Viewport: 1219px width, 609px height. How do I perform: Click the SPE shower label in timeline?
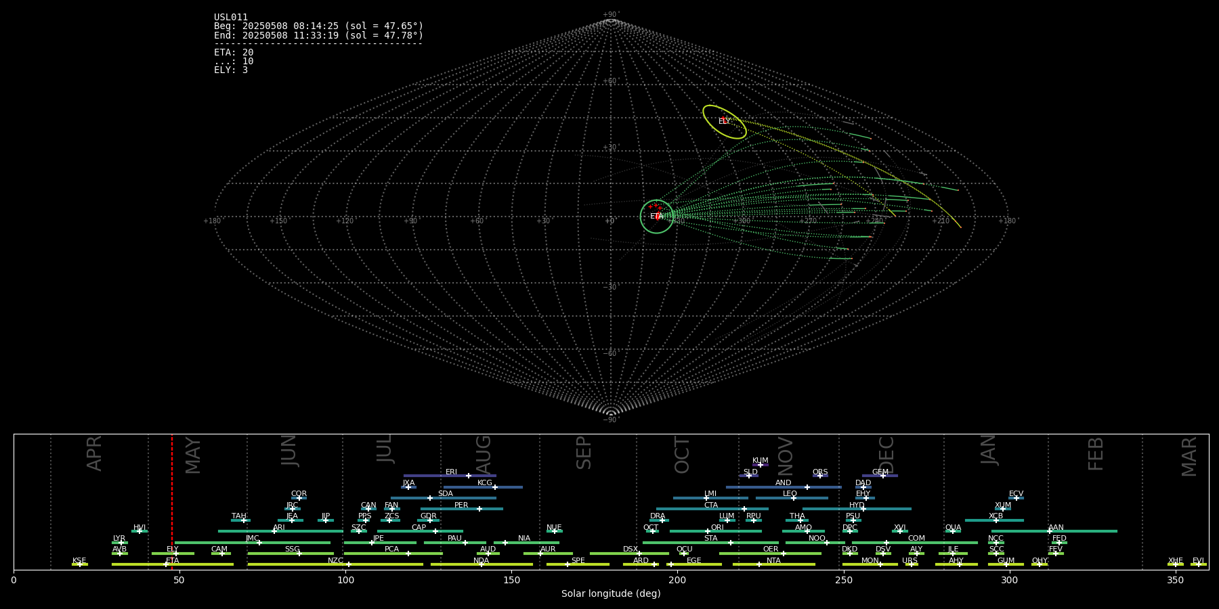(x=578, y=560)
